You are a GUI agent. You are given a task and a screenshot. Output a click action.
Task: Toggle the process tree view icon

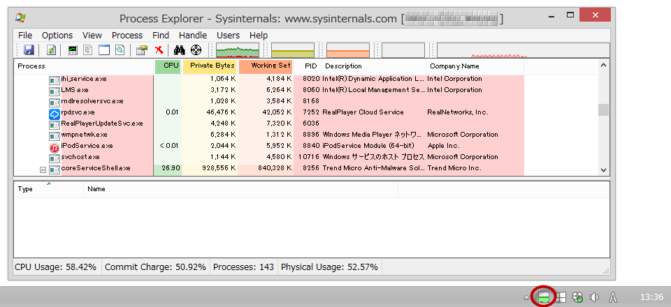88,50
